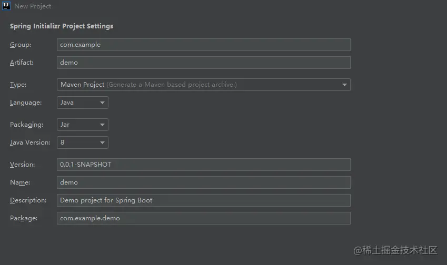Click the 'Package:' label
This screenshot has width=447, height=265.
coord(24,218)
